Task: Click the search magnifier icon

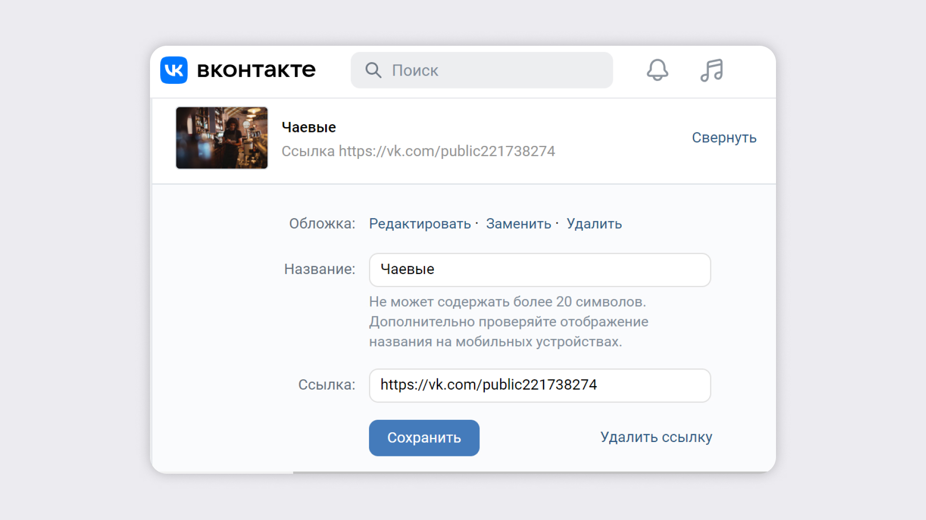Action: click(x=373, y=70)
